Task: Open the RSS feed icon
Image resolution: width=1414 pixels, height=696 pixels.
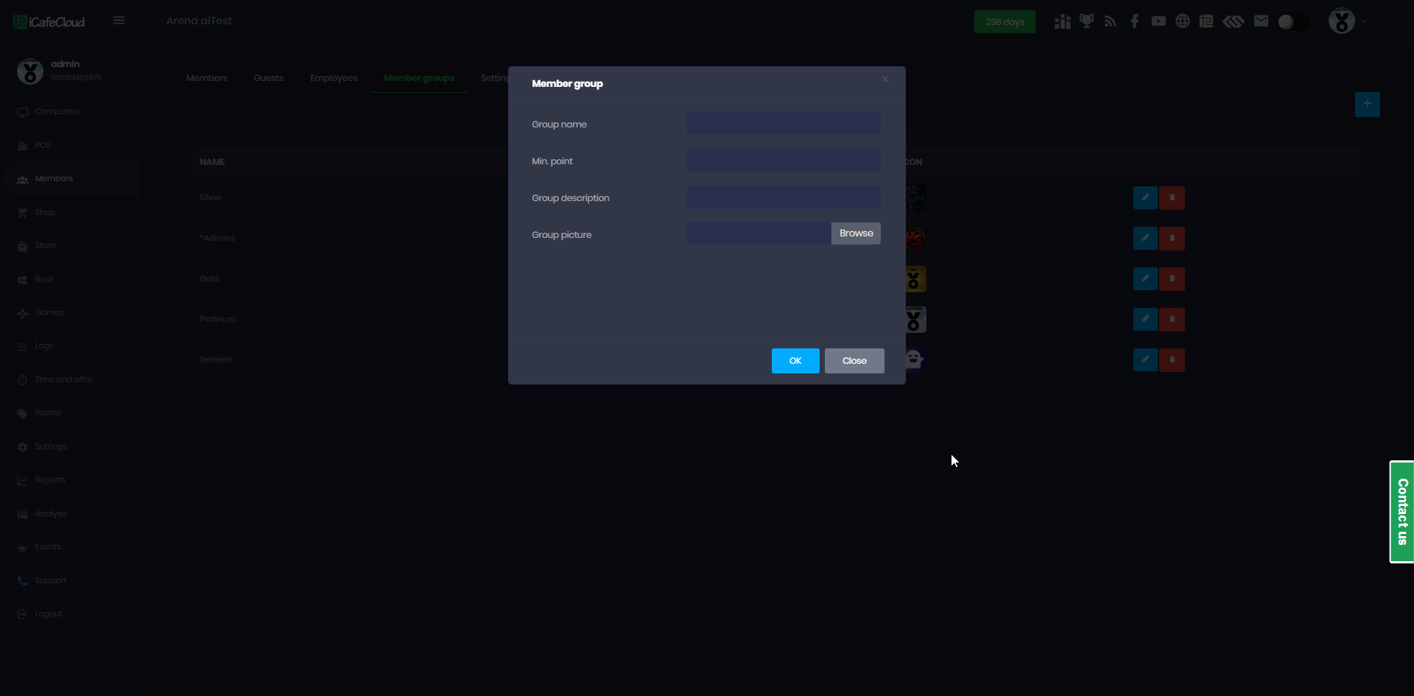Action: (1111, 21)
